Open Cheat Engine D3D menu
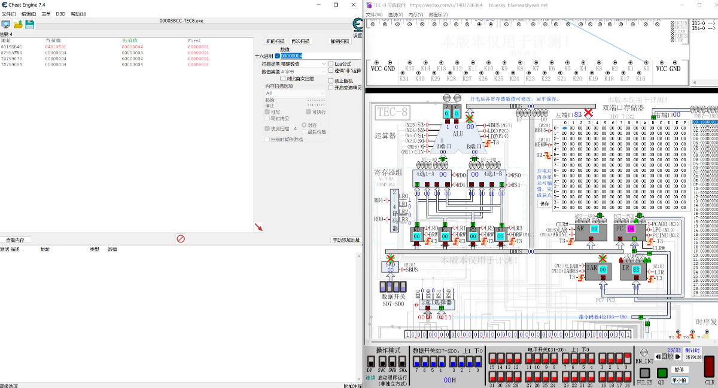This screenshot has height=388, width=718. (x=60, y=13)
